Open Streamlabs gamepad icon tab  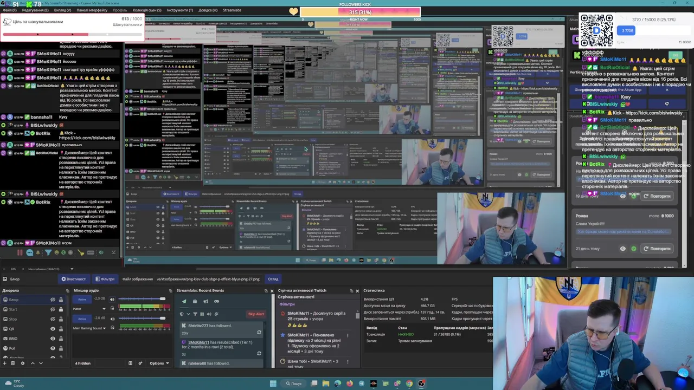tap(217, 301)
